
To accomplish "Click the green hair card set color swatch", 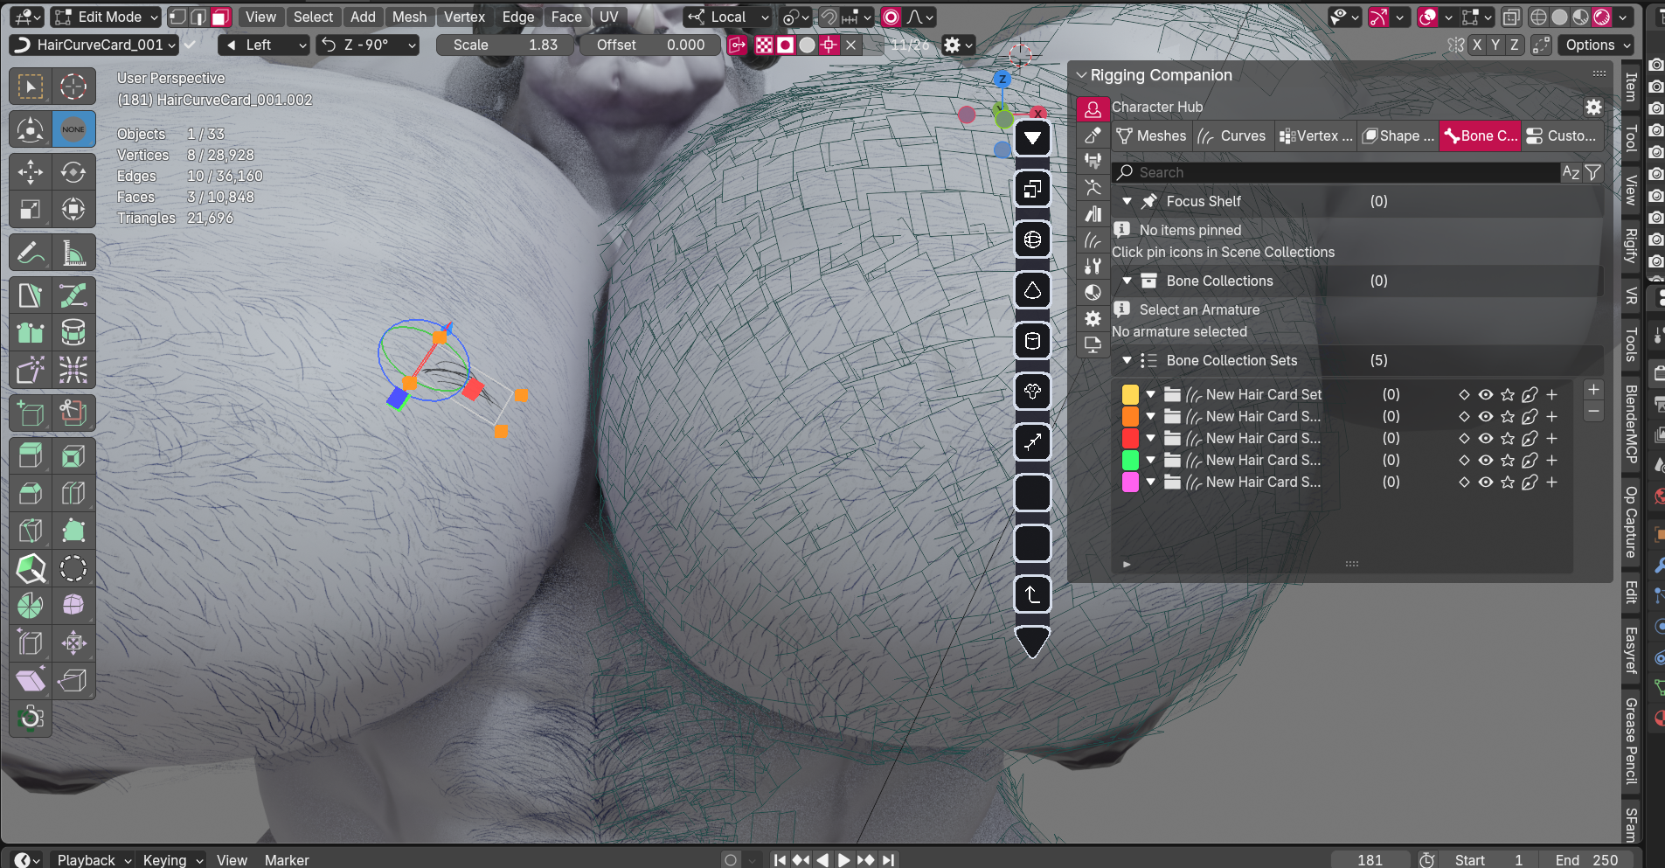I will (x=1130, y=460).
